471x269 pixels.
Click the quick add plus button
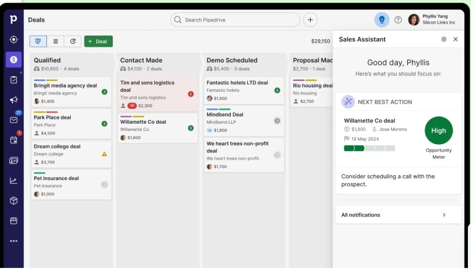[310, 20]
